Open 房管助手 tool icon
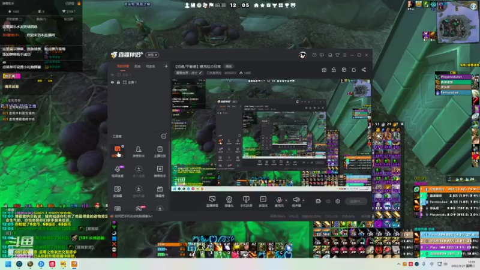This screenshot has height=270, width=480. [139, 151]
